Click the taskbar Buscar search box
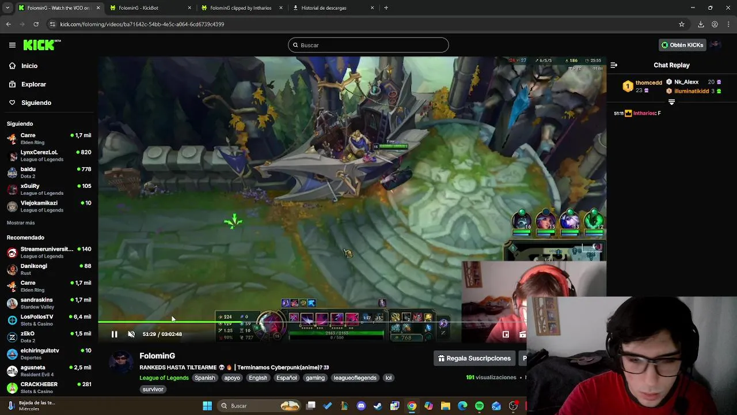The height and width of the screenshot is (415, 737). point(259,406)
